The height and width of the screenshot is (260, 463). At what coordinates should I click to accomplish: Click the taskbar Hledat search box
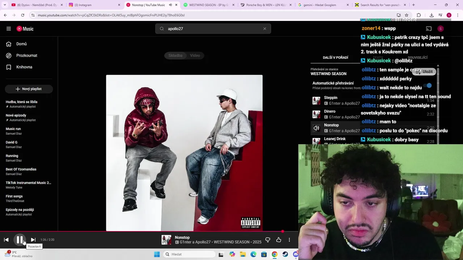[188, 254]
